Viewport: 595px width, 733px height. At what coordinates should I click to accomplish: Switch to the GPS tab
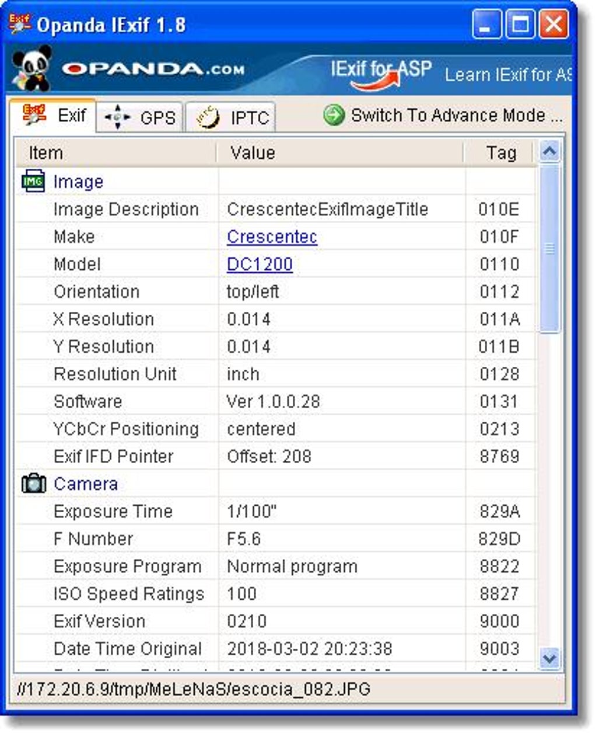(x=139, y=117)
